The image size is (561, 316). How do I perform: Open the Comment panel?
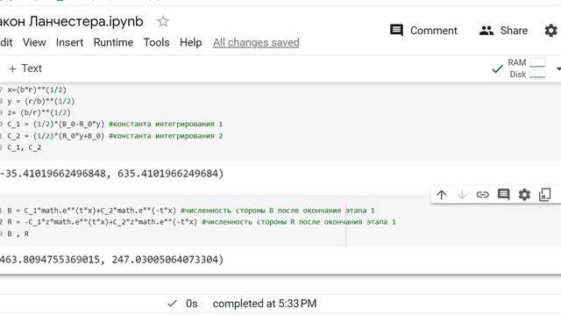point(423,31)
